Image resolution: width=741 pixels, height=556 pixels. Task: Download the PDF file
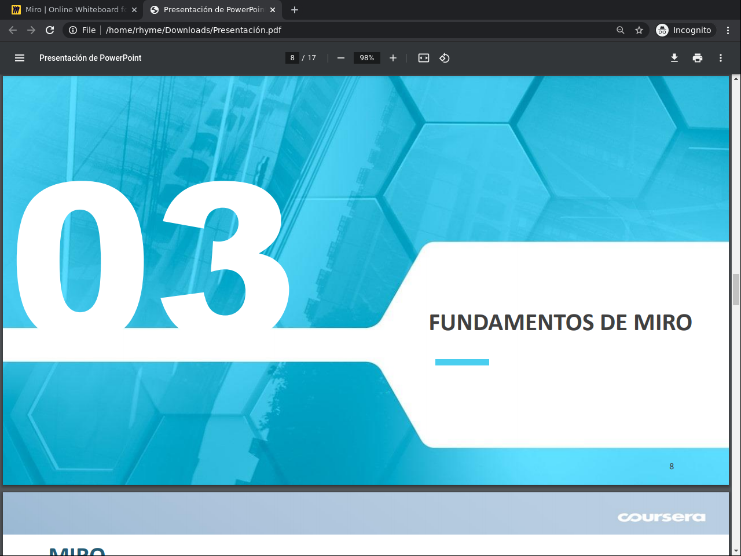point(674,58)
